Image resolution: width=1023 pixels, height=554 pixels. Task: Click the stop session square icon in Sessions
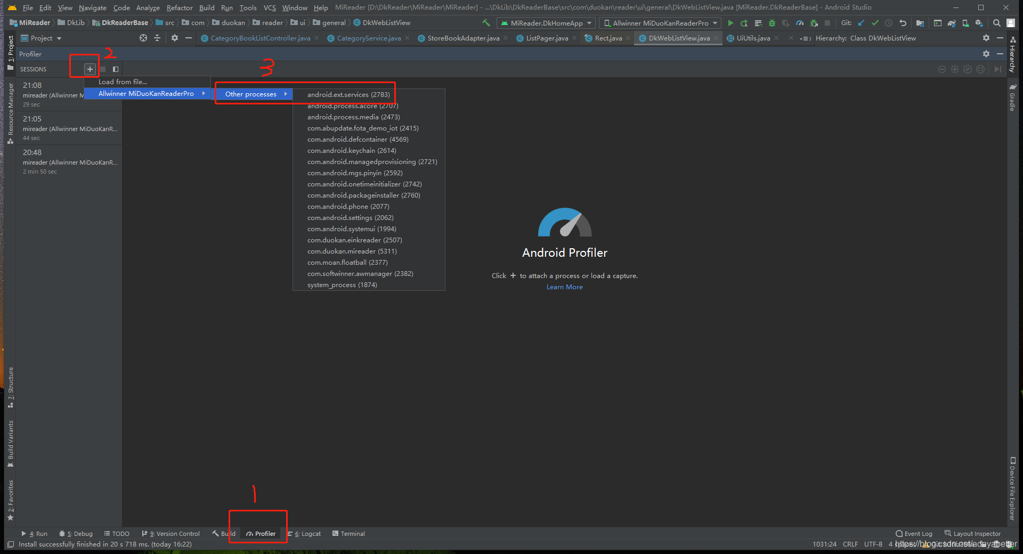pos(103,69)
